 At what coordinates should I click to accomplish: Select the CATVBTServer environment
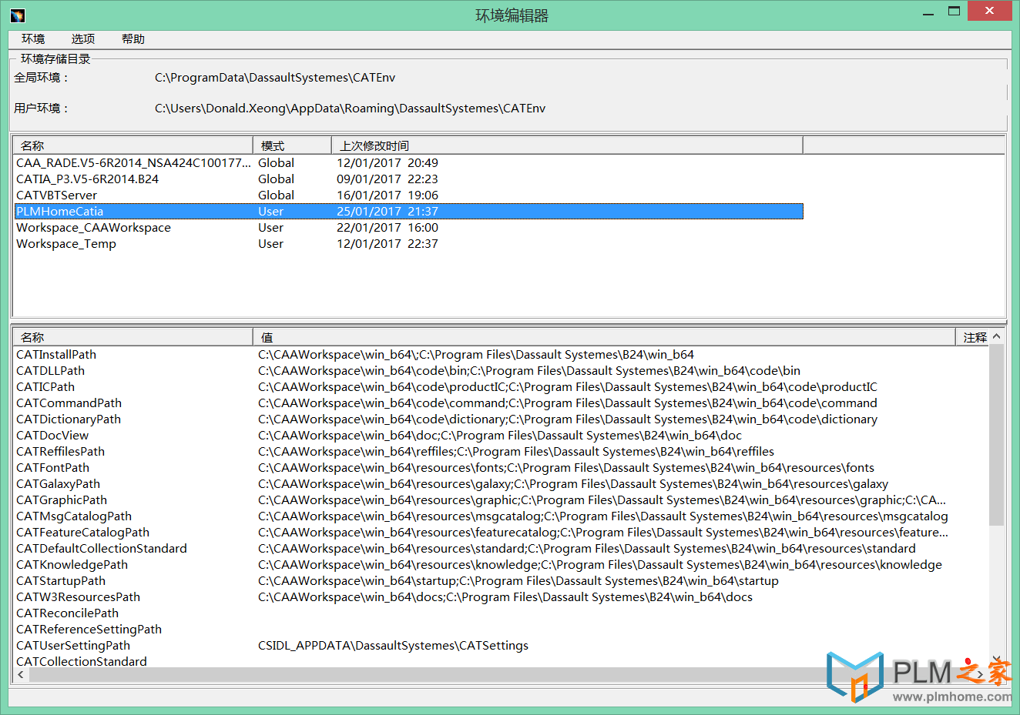[408, 195]
